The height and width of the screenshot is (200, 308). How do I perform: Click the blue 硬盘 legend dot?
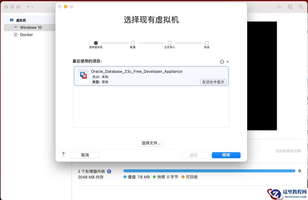pos(125,177)
